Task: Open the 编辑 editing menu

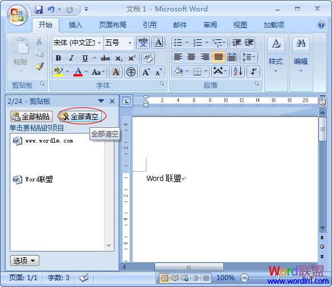Action: [x=301, y=55]
